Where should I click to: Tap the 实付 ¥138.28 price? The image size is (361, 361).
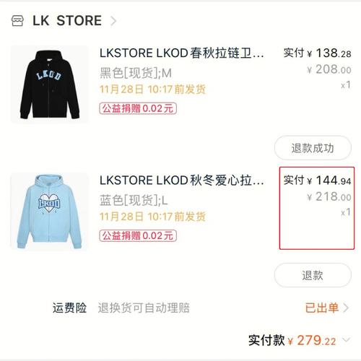coord(317,53)
